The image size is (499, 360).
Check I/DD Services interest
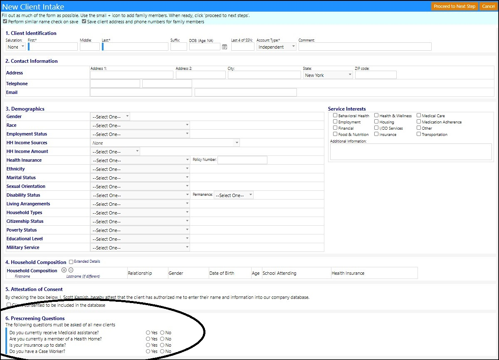[376, 128]
